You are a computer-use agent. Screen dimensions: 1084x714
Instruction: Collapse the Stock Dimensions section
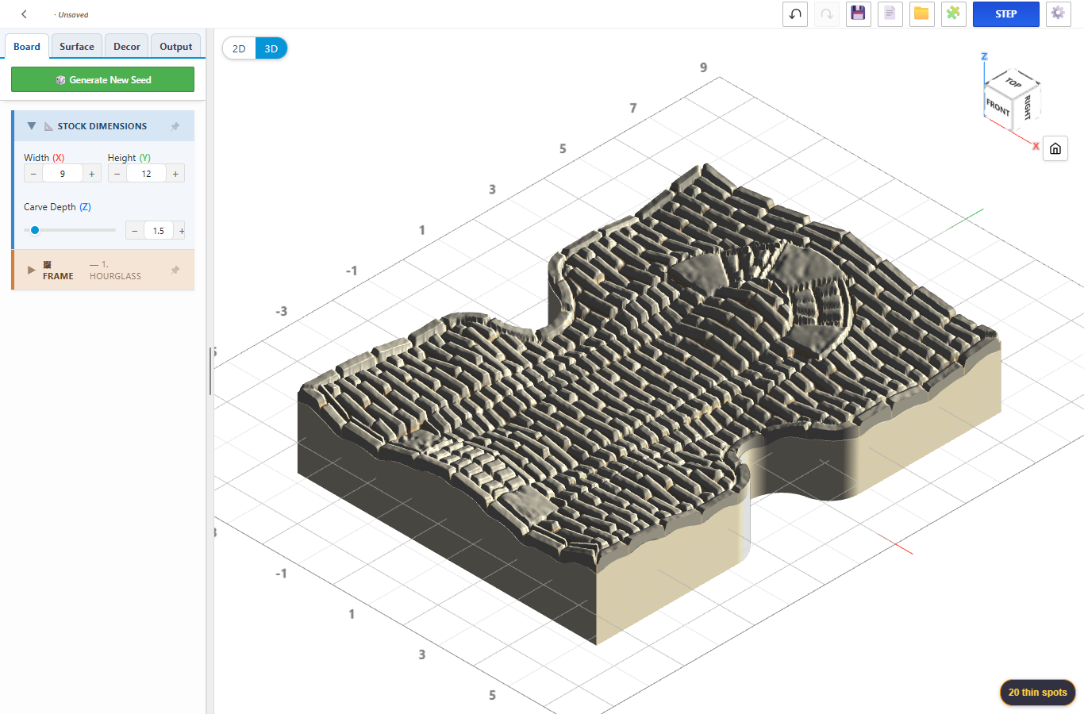32,126
